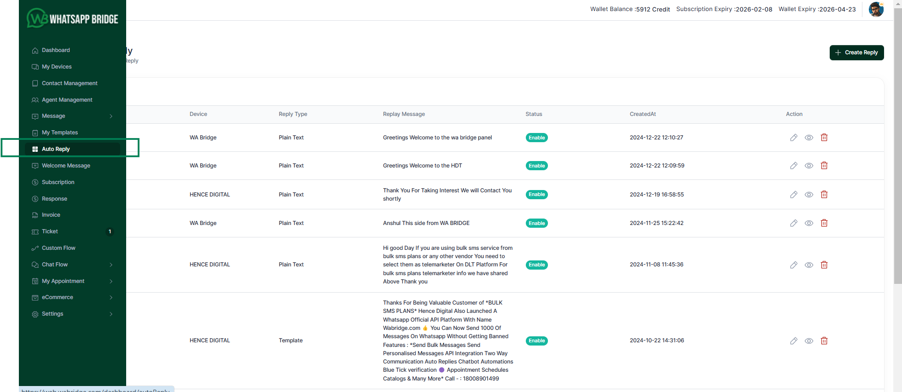
Task: Go to My Devices
Action: (57, 67)
